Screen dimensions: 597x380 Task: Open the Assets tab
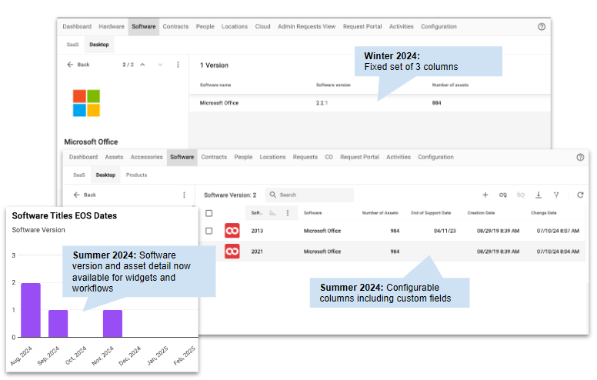(x=114, y=157)
